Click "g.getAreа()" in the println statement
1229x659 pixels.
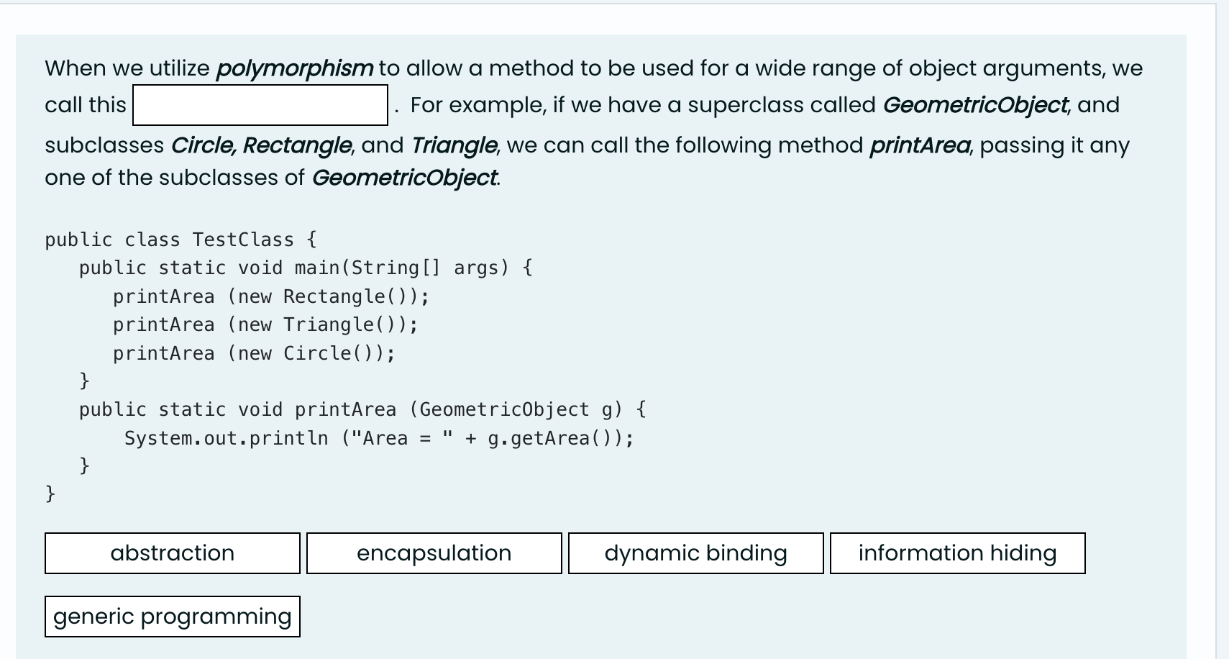pos(554,438)
